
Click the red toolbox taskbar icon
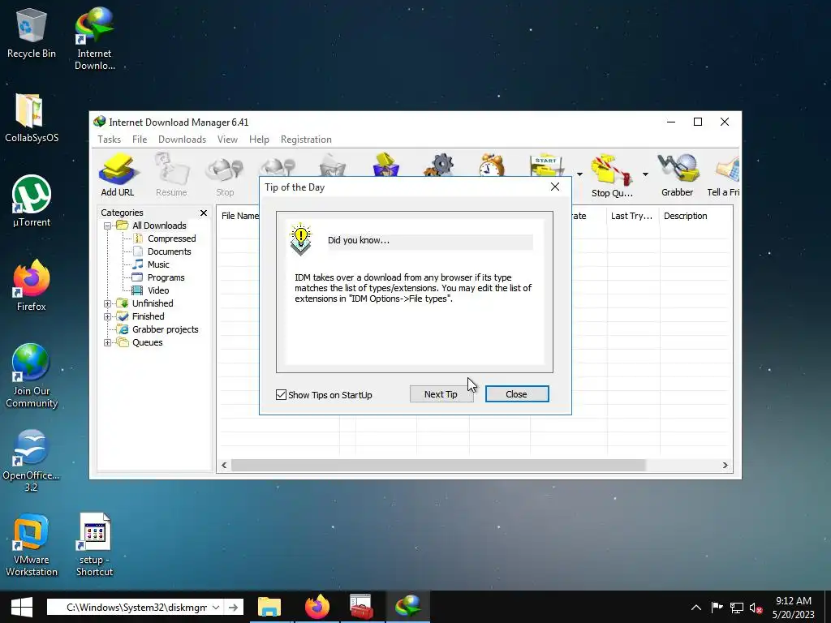361,607
